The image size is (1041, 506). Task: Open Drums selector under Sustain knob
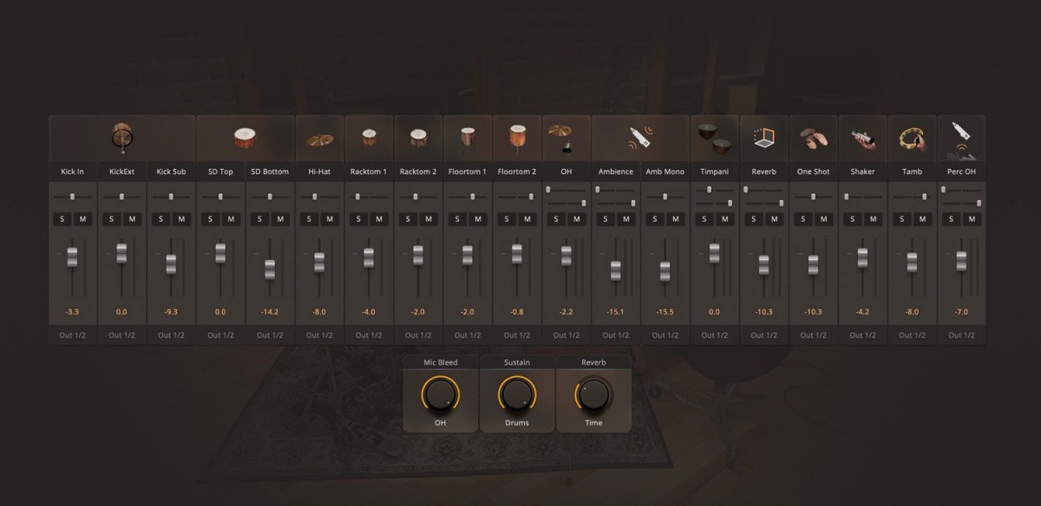tap(517, 423)
